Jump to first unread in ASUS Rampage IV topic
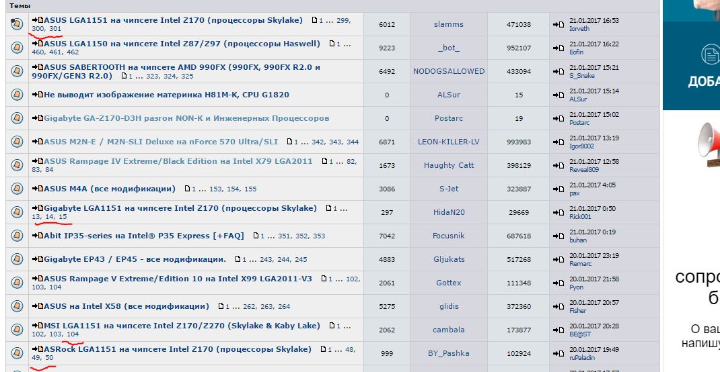 [x=37, y=161]
